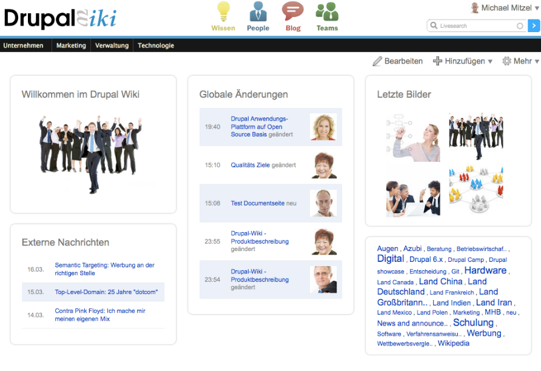This screenshot has height=371, width=541.
Task: Click author photo for the 15:08 change
Action: [x=323, y=204]
